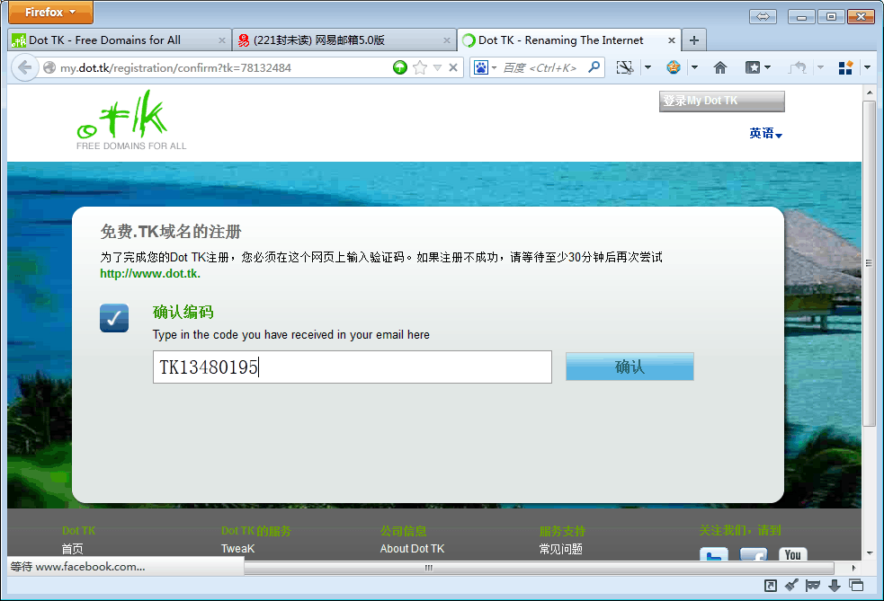
Task: Open the downloads arrow icon in status bar
Action: (x=835, y=586)
